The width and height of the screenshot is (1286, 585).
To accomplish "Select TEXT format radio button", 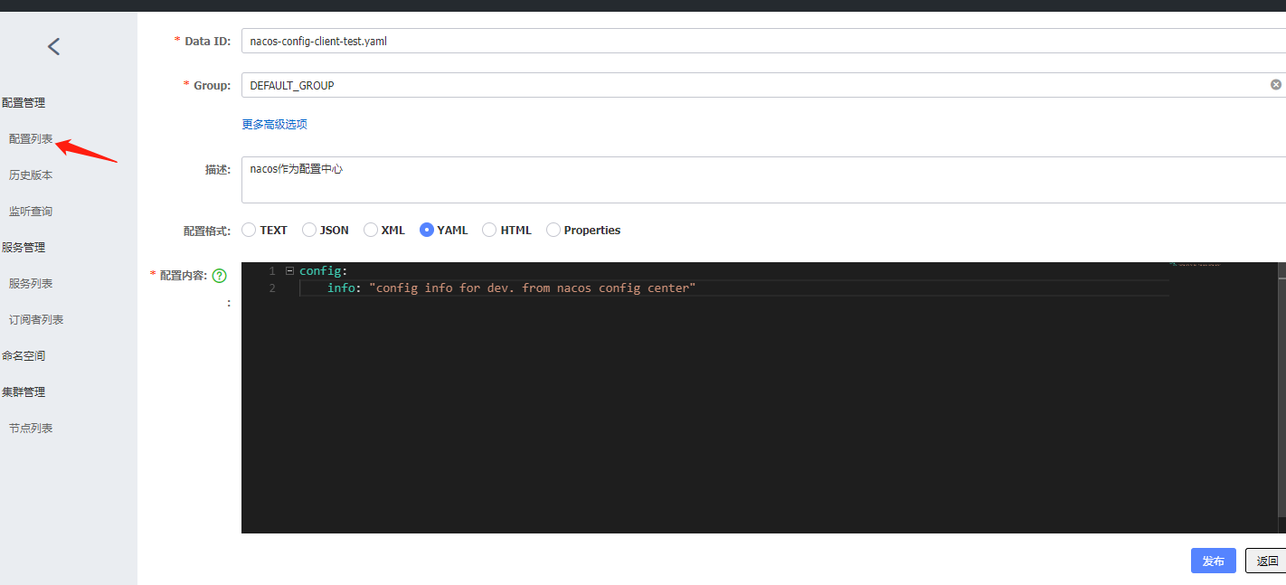I will click(x=249, y=230).
